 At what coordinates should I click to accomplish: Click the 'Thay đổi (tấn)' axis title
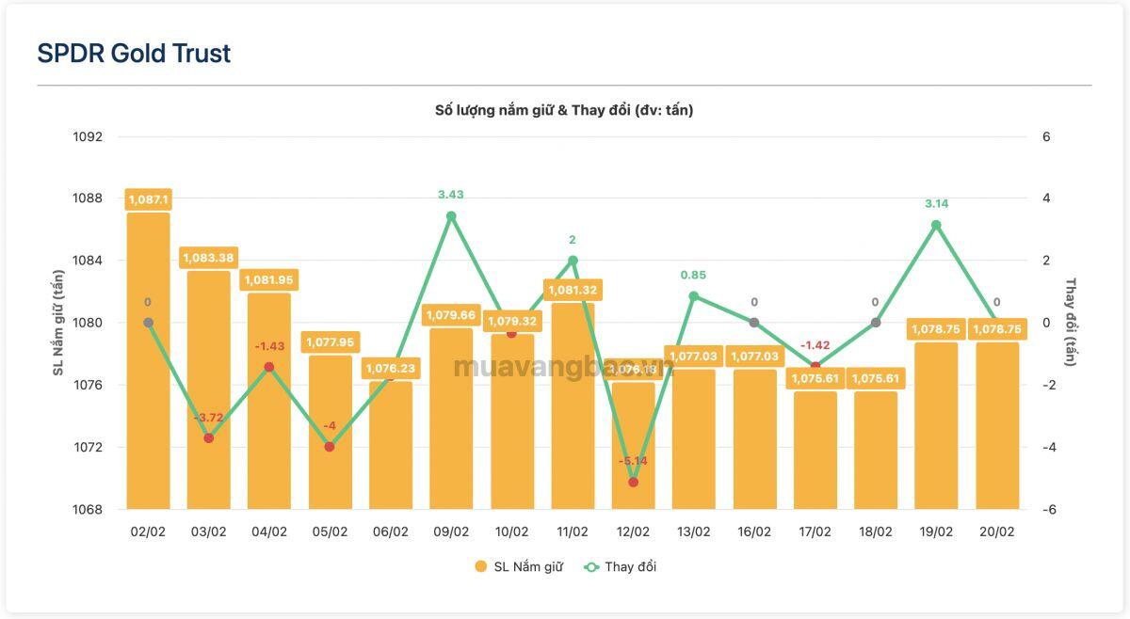1071,323
